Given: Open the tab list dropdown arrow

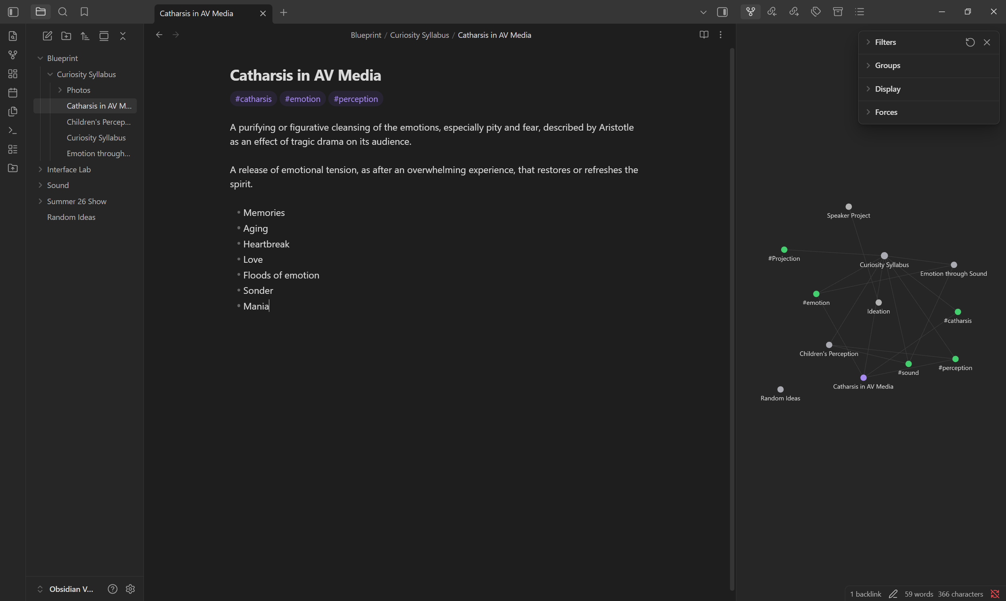Looking at the screenshot, I should (703, 12).
